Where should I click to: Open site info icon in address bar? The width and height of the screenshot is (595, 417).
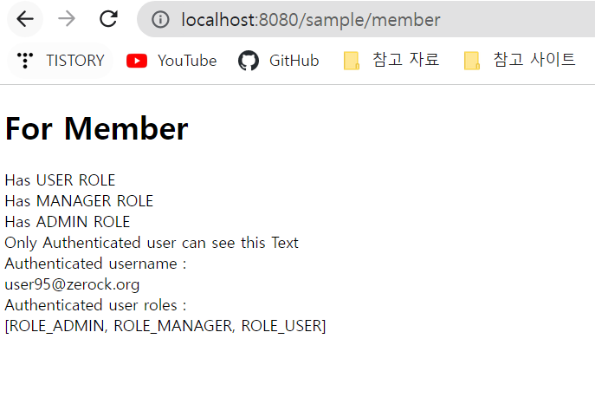pyautogui.click(x=160, y=19)
